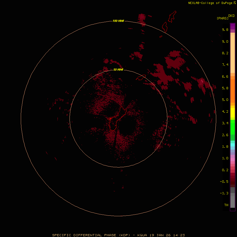Click the island outline crossing the 100 NMI ring

click(x=165, y=27)
